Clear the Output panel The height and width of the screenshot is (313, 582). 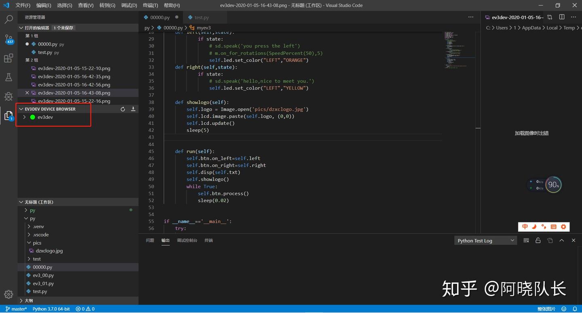click(x=526, y=240)
